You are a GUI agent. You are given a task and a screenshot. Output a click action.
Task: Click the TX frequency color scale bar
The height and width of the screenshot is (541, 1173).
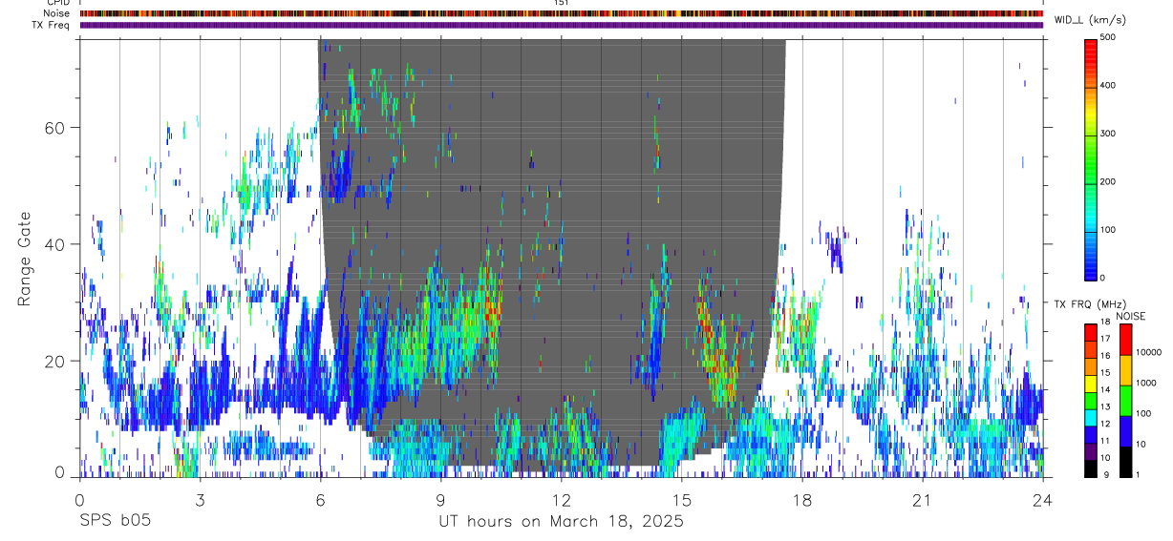click(x=1091, y=401)
